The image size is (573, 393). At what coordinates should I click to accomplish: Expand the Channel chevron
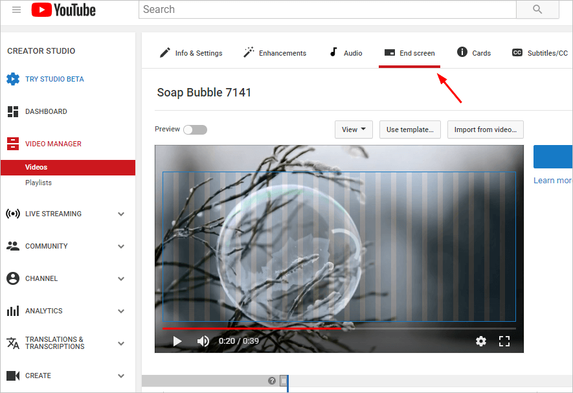pyautogui.click(x=121, y=278)
